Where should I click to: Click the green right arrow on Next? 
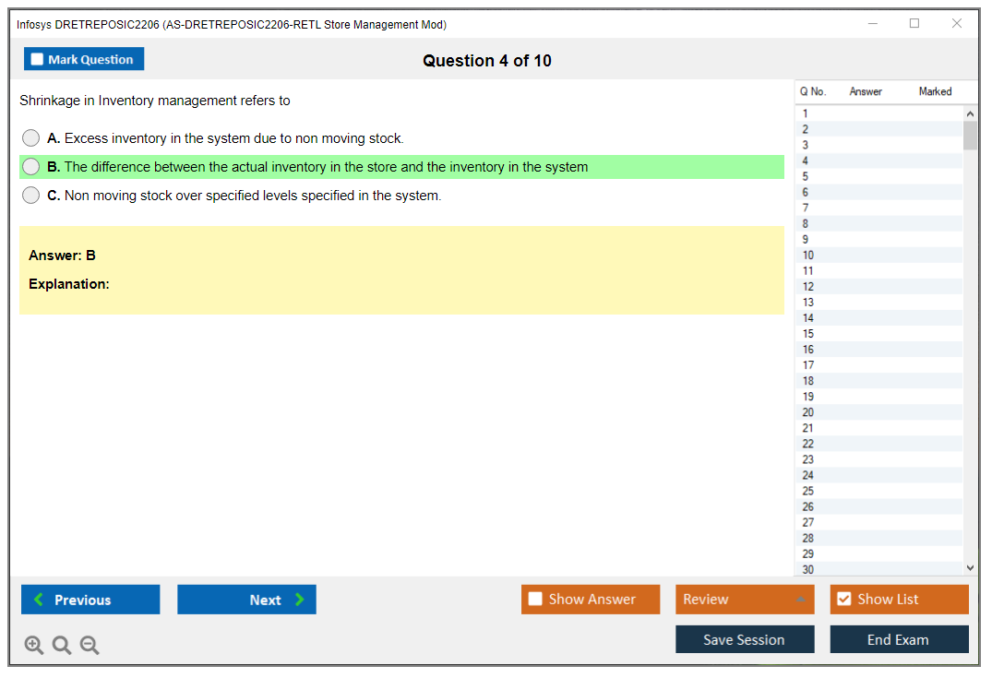point(299,600)
